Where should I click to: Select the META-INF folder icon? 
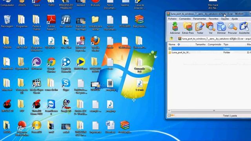coord(22,42)
